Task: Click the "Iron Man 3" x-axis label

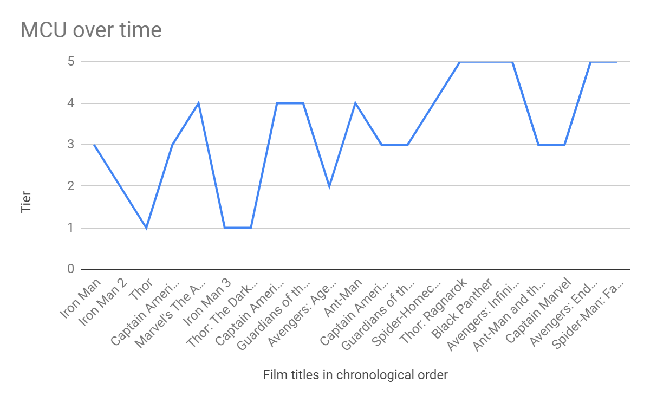Action: click(208, 302)
